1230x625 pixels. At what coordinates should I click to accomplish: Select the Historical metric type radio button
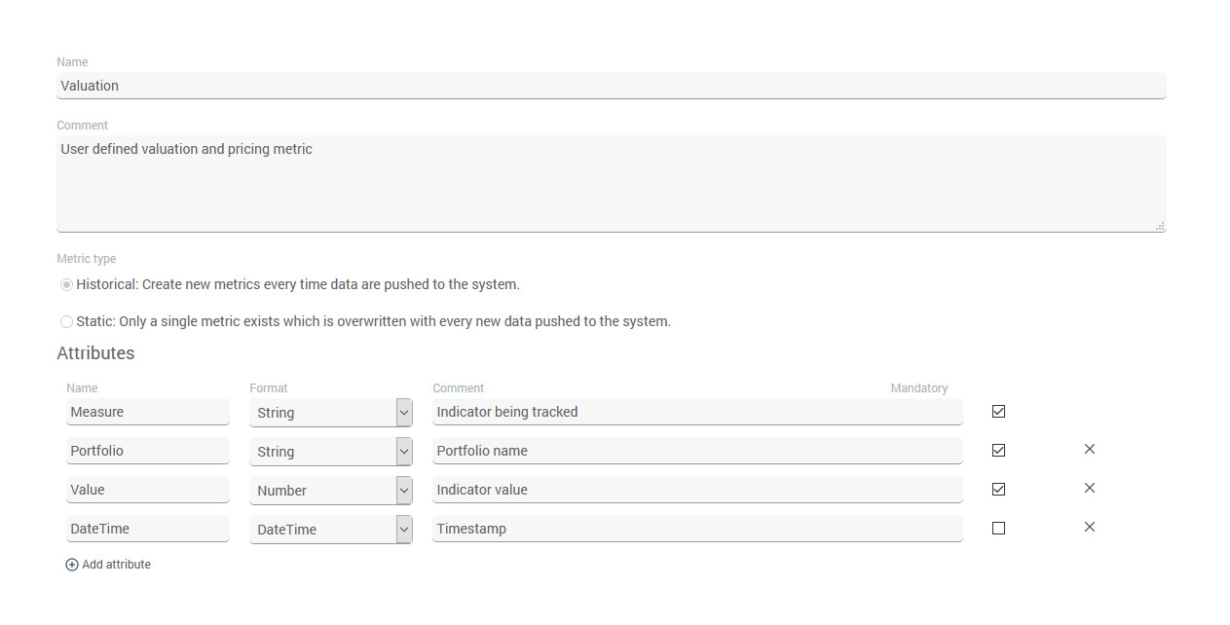click(66, 284)
